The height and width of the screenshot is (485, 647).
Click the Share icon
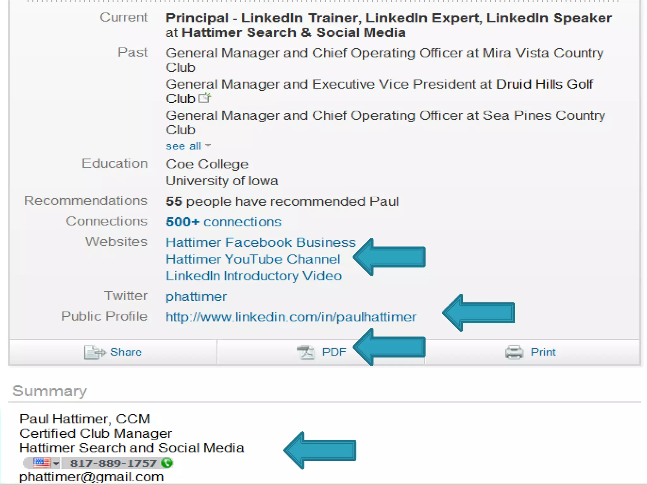coord(94,352)
